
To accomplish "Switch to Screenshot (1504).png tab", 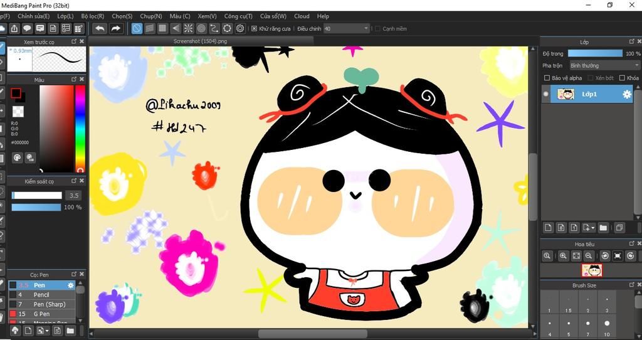I will [x=200, y=41].
